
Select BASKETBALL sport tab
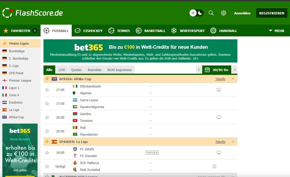[x=150, y=31]
